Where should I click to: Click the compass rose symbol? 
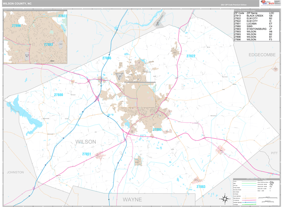225,199
